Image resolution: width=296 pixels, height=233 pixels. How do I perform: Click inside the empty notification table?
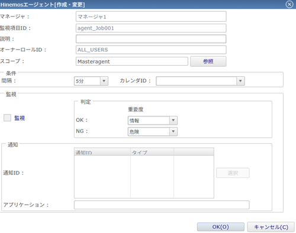(x=144, y=177)
